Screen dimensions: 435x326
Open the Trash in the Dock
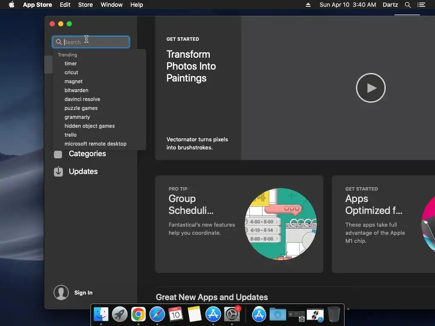coord(334,314)
